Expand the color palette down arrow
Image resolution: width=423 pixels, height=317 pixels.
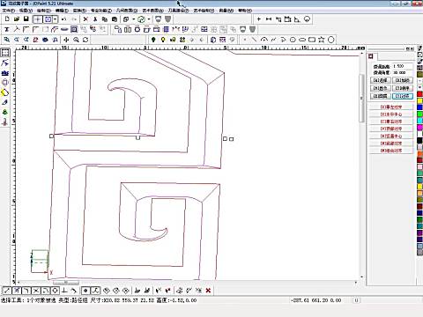click(419, 88)
